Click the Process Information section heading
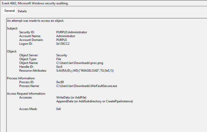Viewport: 207px width, 132px height. coord(21,78)
